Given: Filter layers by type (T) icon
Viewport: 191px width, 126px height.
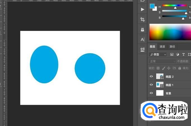Looking at the screenshot, I should 183,55.
